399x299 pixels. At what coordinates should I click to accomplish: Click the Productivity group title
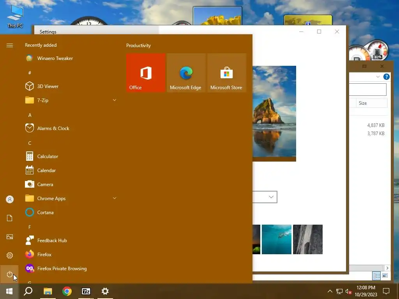(138, 46)
